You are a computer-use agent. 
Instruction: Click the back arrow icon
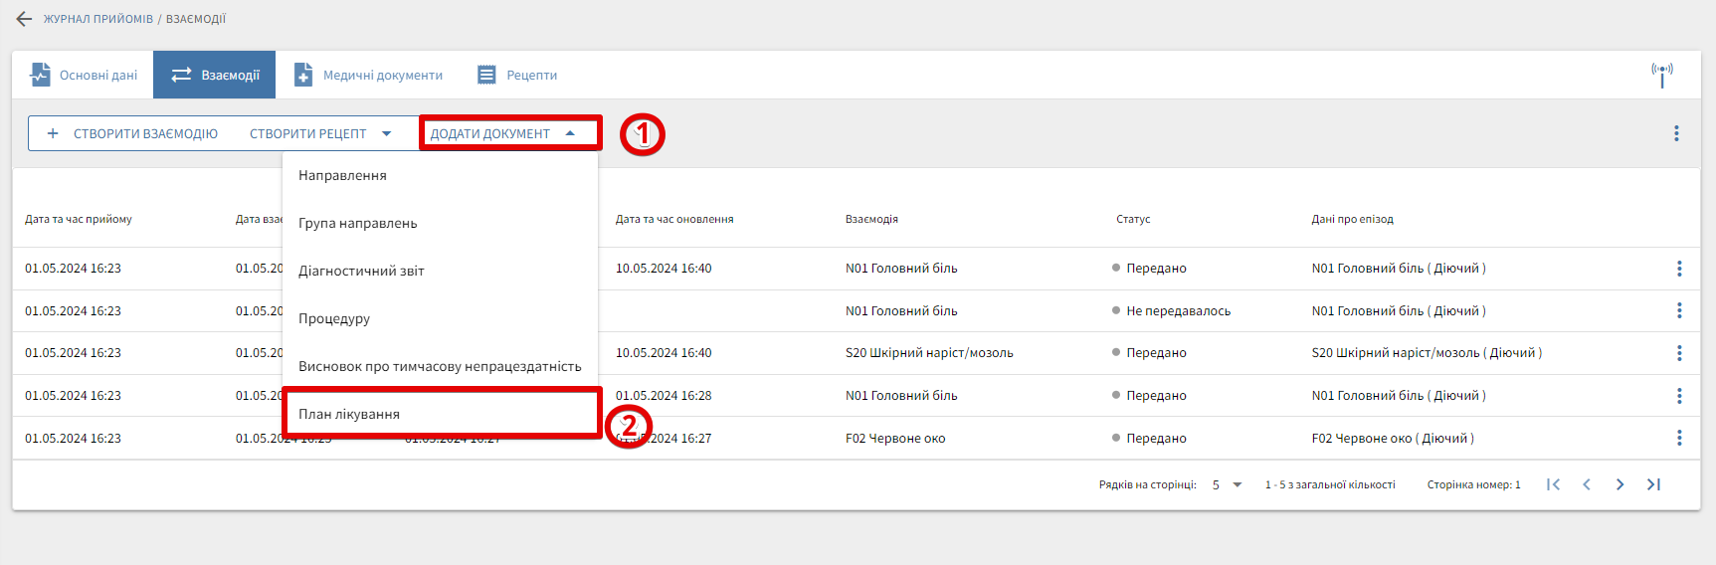24,19
